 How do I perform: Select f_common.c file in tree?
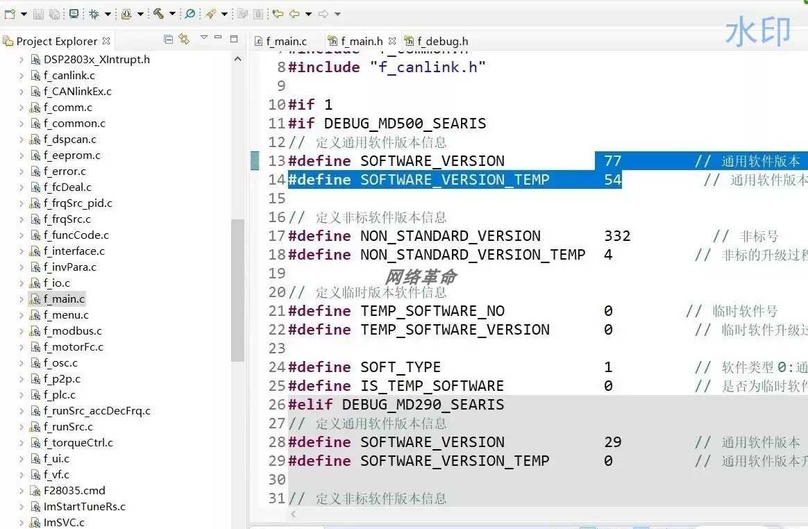[x=74, y=124]
